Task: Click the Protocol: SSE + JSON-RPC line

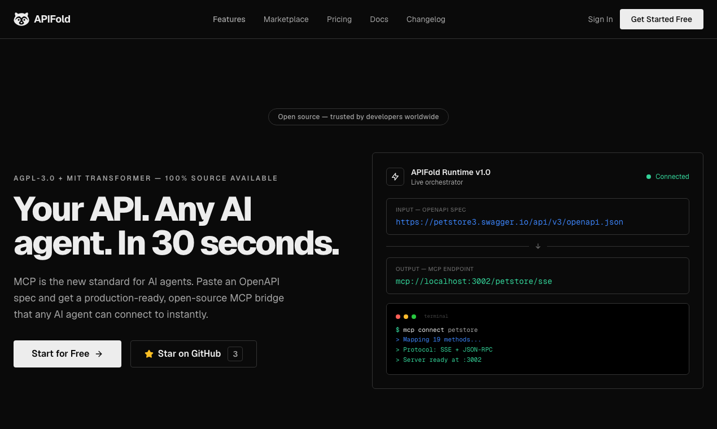Action: click(x=444, y=350)
